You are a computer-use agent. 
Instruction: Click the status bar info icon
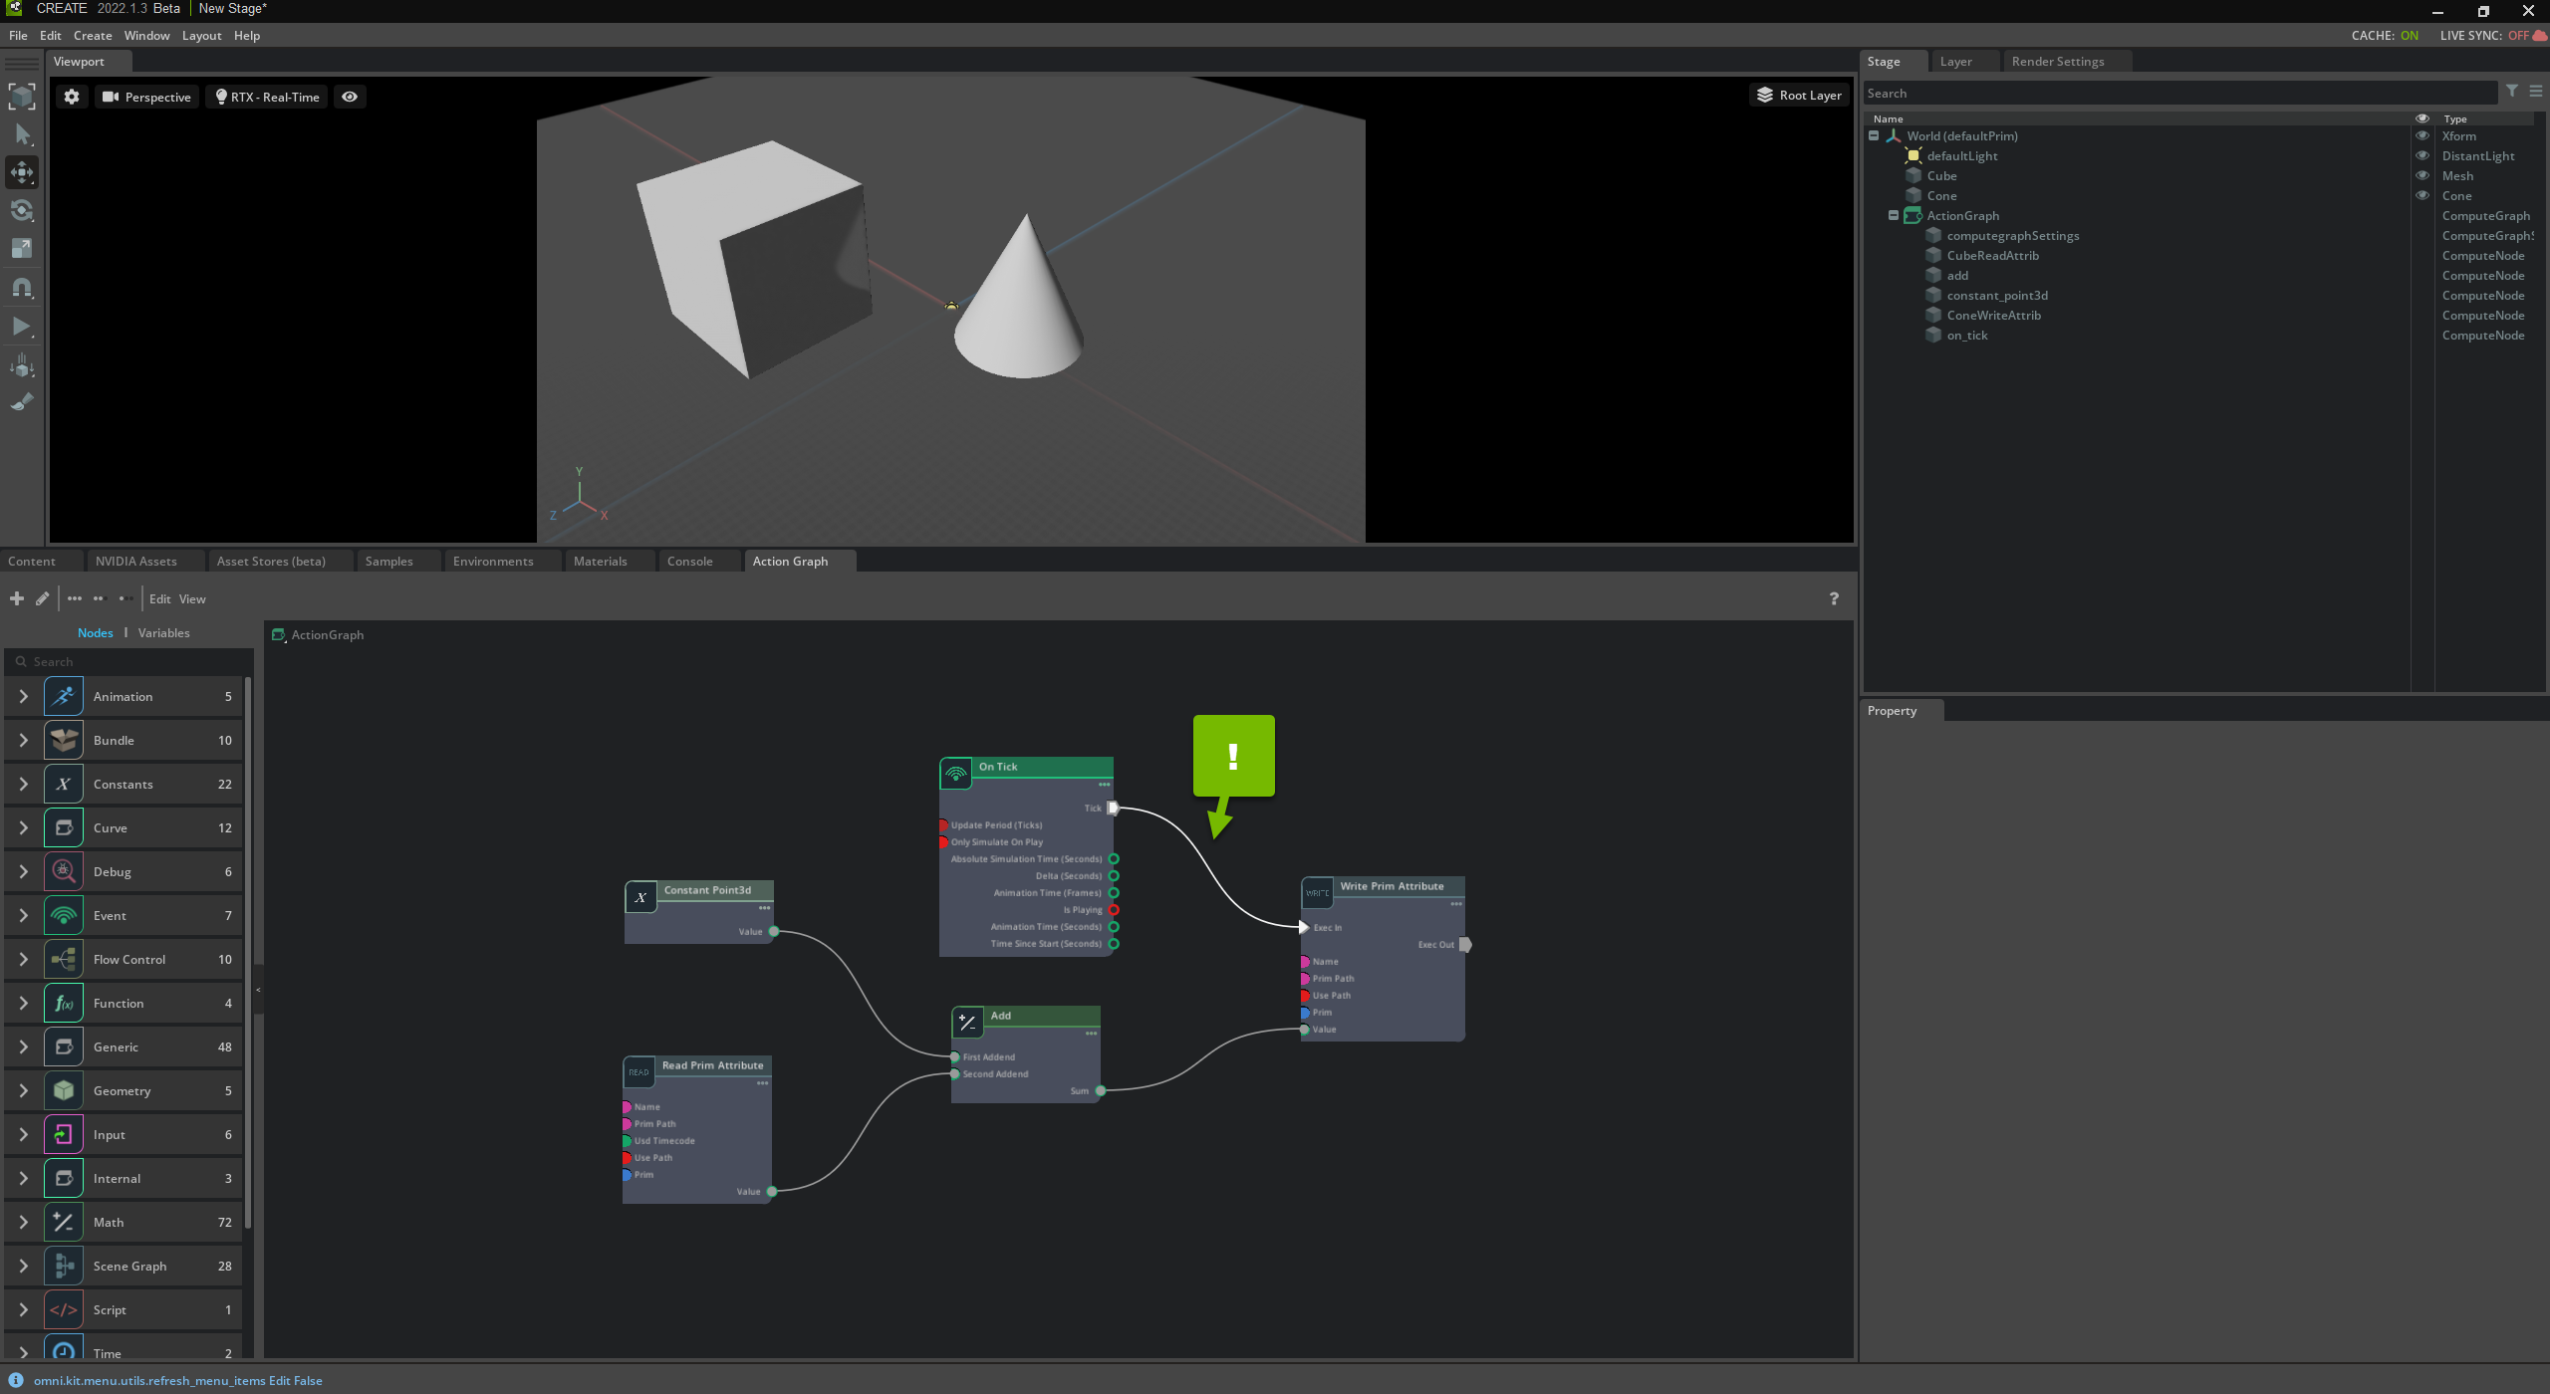[x=16, y=1380]
